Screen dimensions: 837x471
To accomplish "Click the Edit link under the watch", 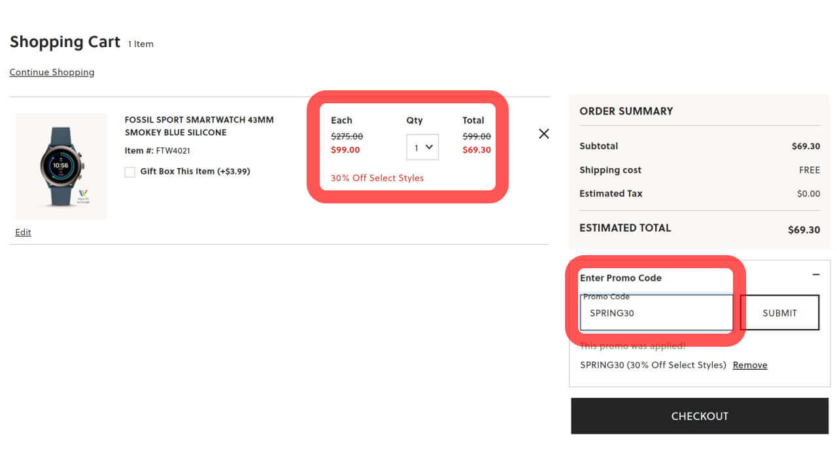I will tap(23, 232).
